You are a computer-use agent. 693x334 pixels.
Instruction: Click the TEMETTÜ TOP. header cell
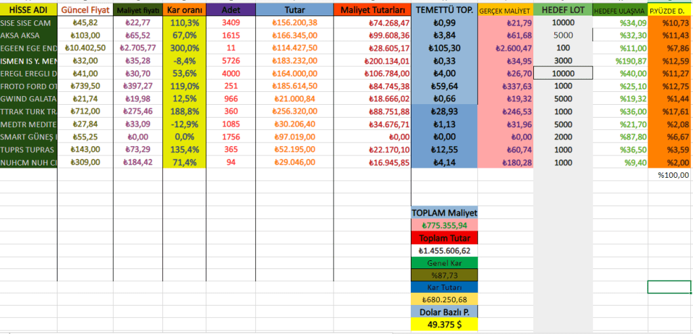pos(444,10)
